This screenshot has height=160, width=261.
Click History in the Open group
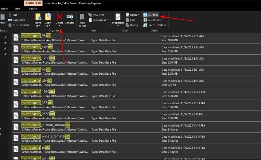pos(132,25)
